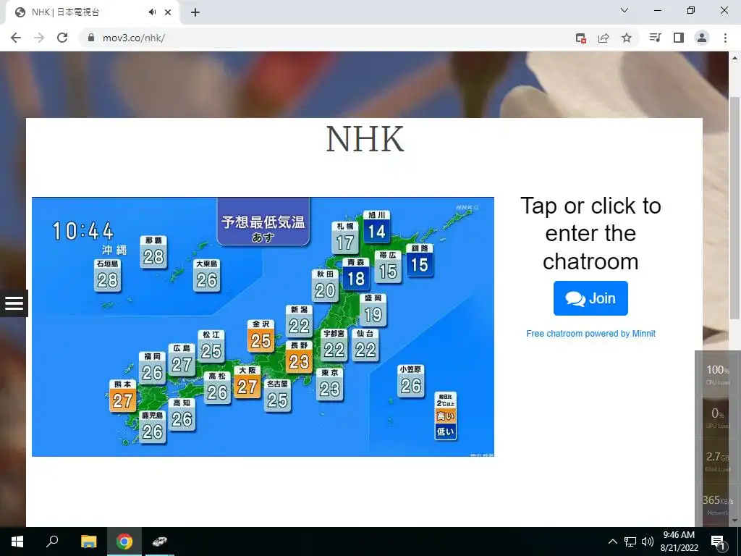Viewport: 741px width, 556px height.
Task: Click the browser forward arrow
Action: click(x=39, y=38)
